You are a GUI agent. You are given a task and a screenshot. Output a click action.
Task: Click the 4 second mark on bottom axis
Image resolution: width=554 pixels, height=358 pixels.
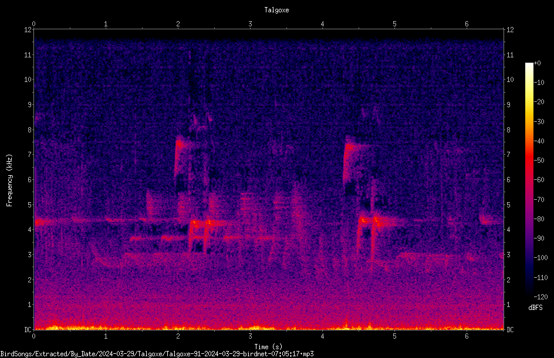click(x=322, y=336)
